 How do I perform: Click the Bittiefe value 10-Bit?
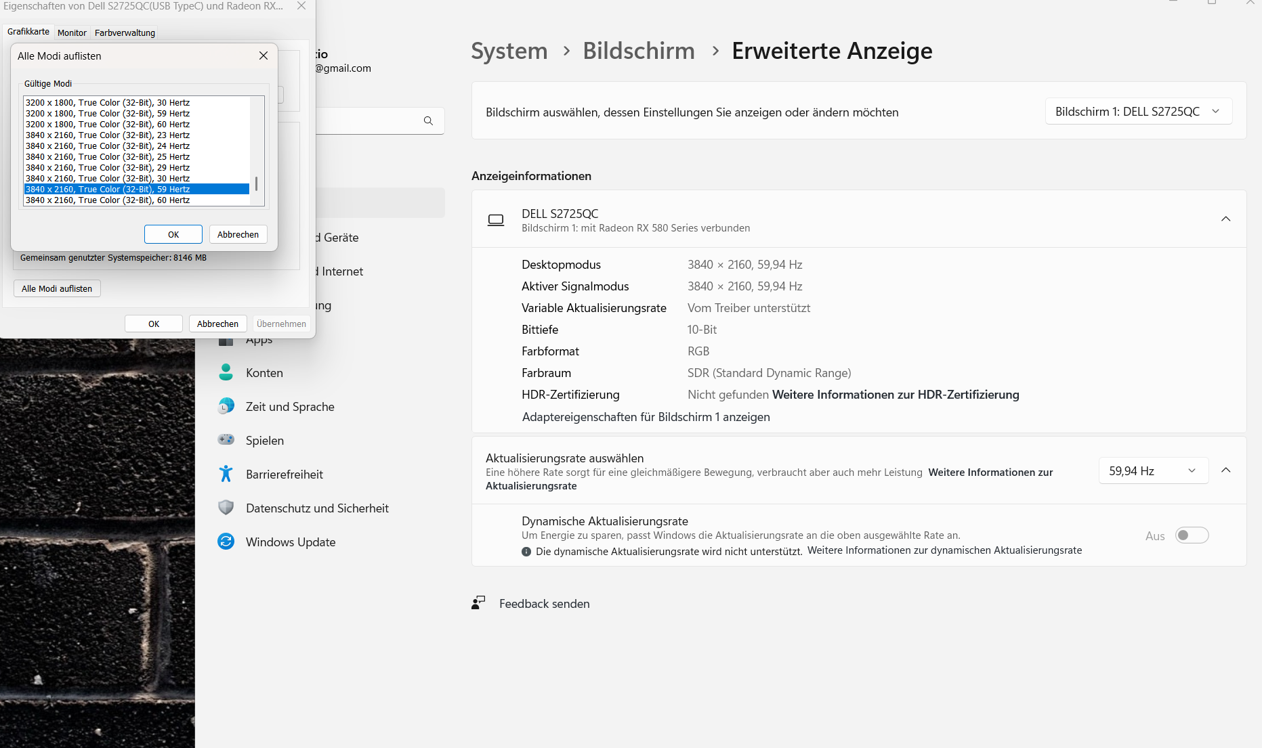click(x=702, y=330)
